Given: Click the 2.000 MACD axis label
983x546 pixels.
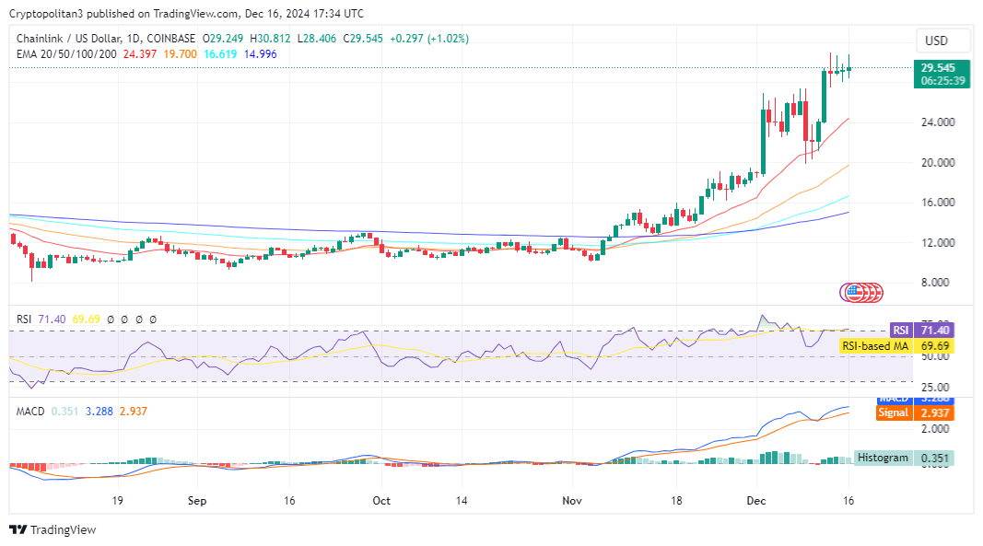Looking at the screenshot, I should click(x=935, y=429).
